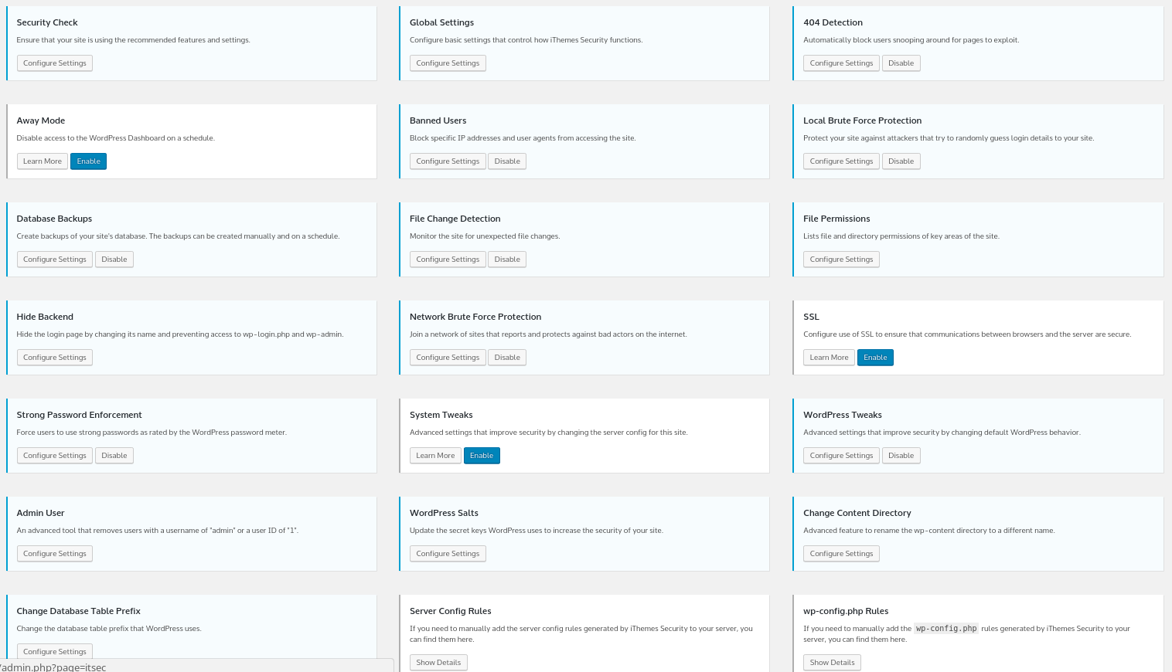Configure WordPress Tweaks settings
The height and width of the screenshot is (672, 1172).
click(x=841, y=455)
